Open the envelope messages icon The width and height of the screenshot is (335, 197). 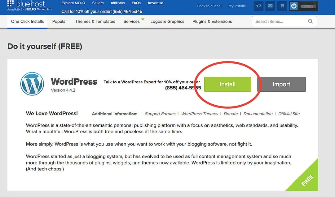pyautogui.click(x=270, y=6)
